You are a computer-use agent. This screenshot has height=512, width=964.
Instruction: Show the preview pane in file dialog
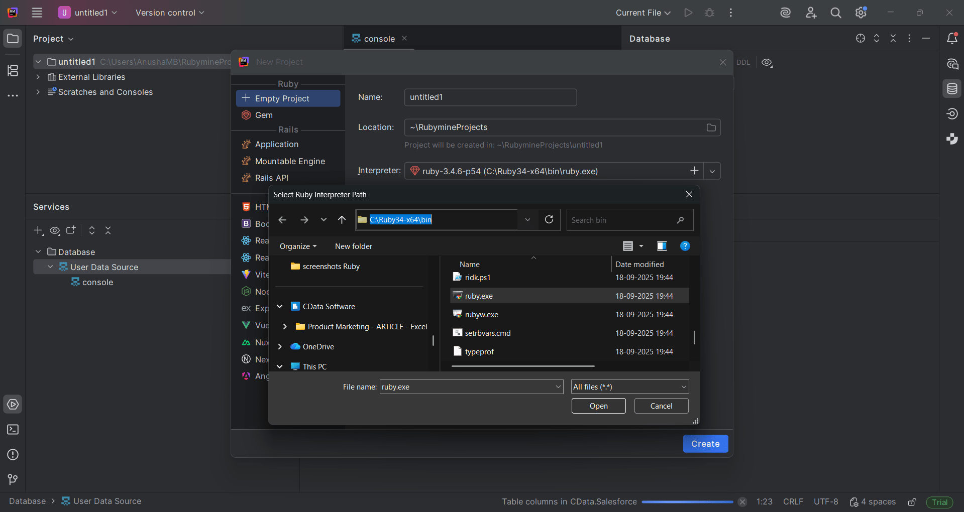pos(661,246)
